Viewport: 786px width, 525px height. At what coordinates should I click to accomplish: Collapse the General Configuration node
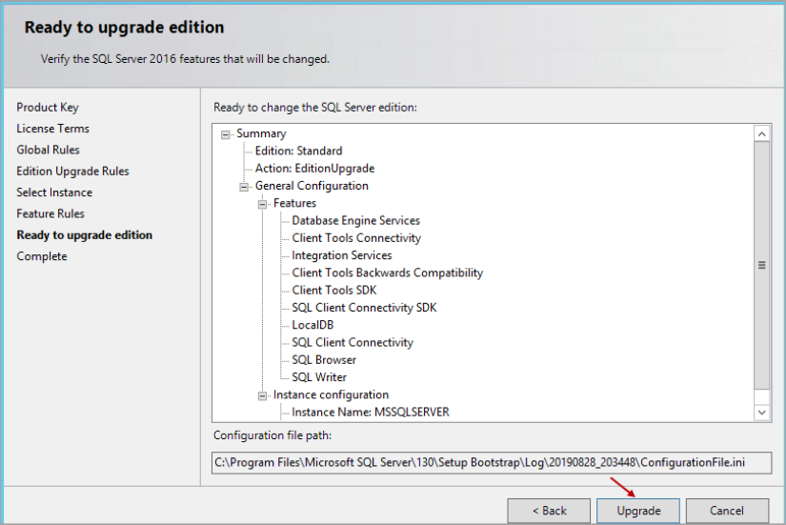click(x=244, y=187)
